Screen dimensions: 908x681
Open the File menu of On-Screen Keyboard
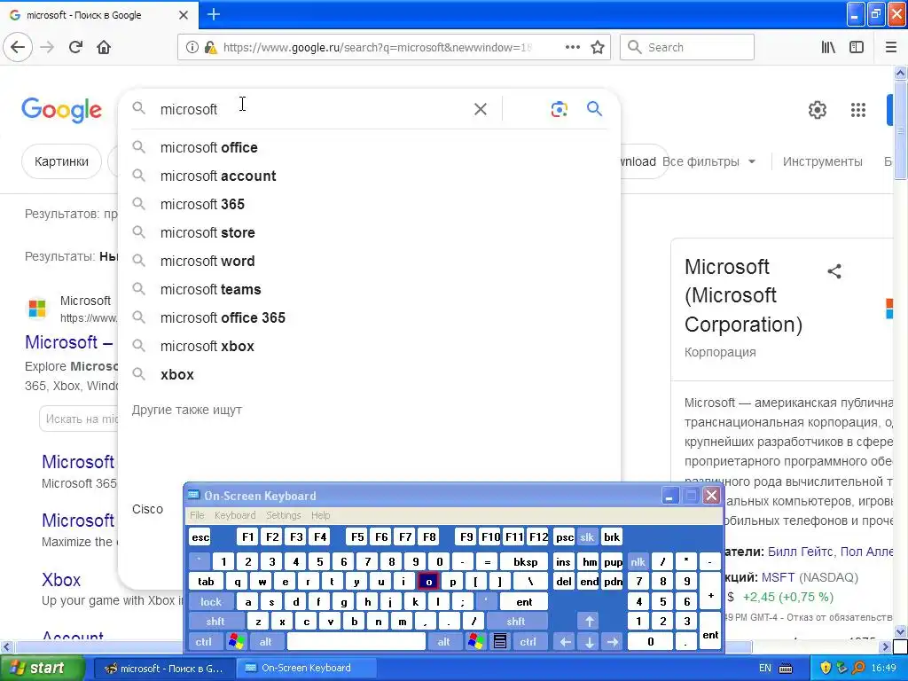coord(197,515)
